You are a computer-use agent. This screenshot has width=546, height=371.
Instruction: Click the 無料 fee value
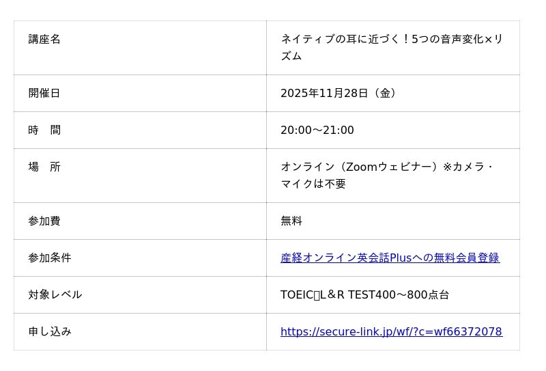tap(291, 221)
